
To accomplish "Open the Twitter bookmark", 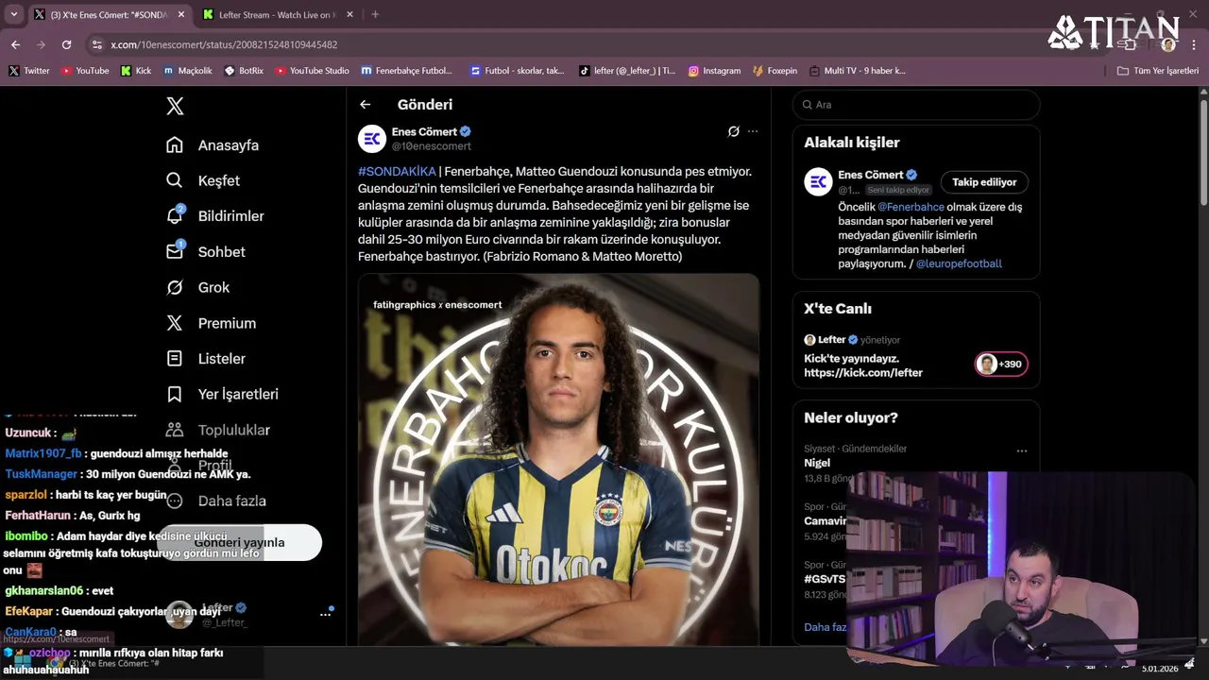I will [x=29, y=71].
